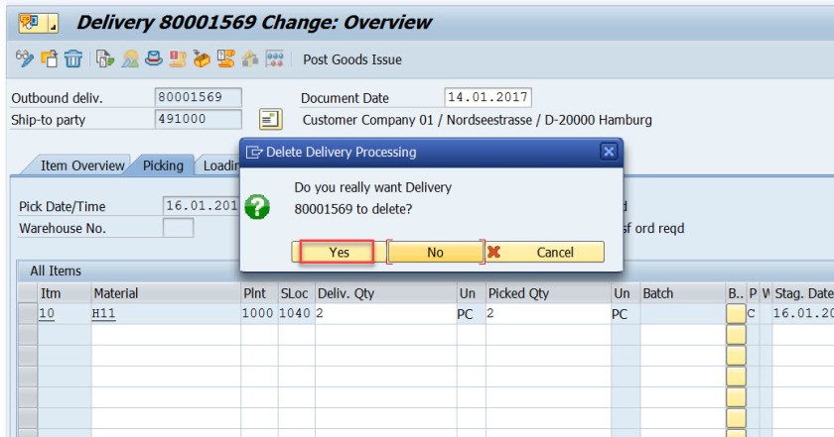
Task: Toggle display/change mode with the glasses-pencil icon
Action: pos(25,58)
